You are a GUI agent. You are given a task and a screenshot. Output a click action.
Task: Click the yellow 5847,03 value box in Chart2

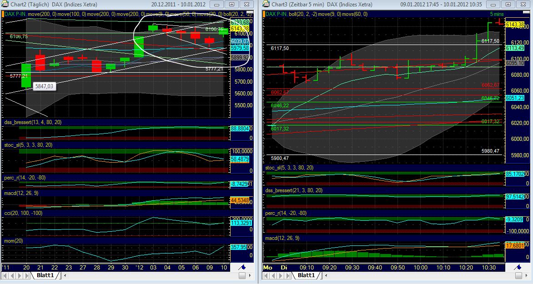click(x=45, y=86)
